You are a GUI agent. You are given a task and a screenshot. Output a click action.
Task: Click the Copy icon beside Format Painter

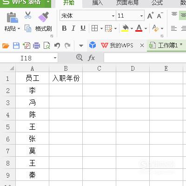pos(28,28)
